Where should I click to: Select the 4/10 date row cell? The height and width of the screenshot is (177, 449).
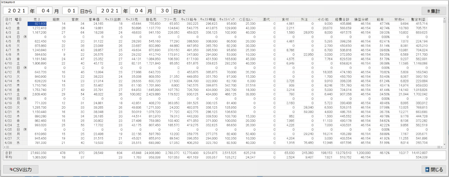8,63
